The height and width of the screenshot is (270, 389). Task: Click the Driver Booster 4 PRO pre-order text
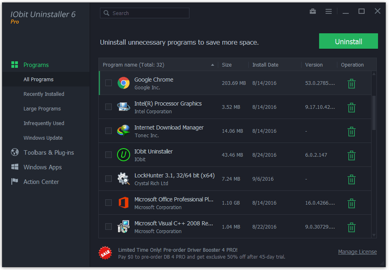178,250
